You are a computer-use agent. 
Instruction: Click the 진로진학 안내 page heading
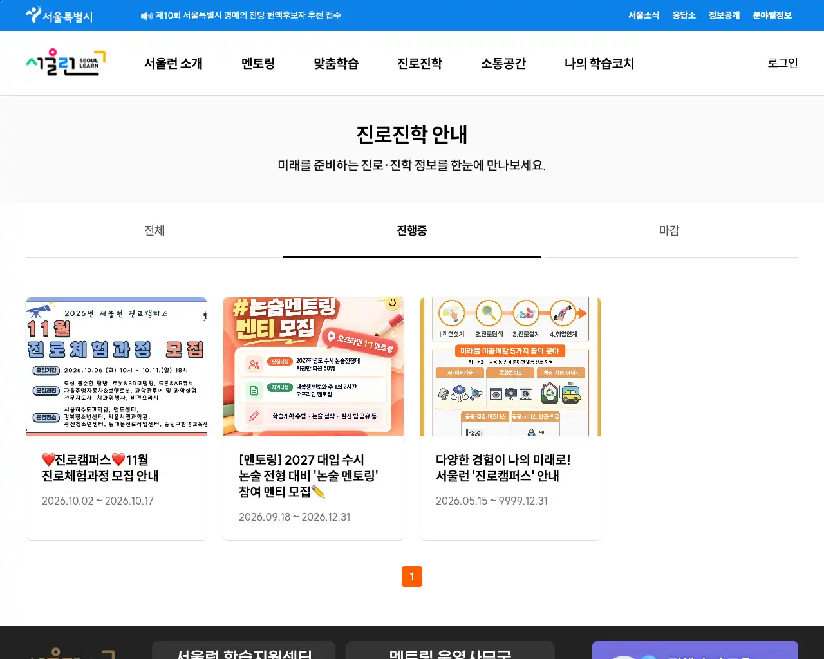(412, 135)
